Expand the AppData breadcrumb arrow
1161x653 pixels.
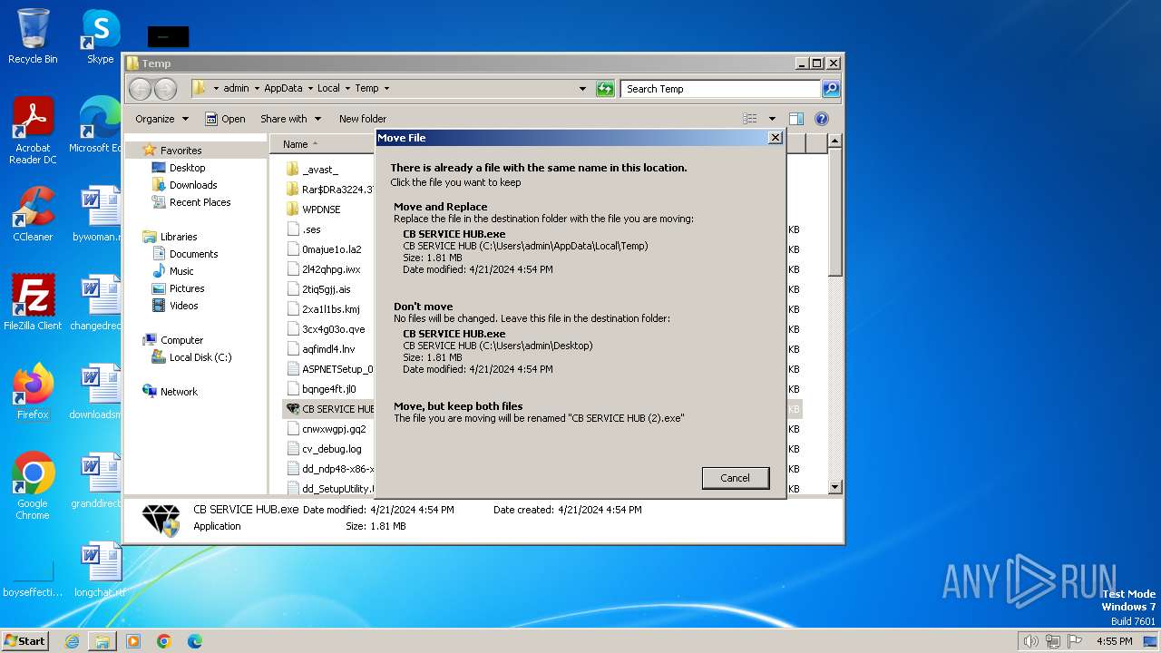(x=309, y=88)
